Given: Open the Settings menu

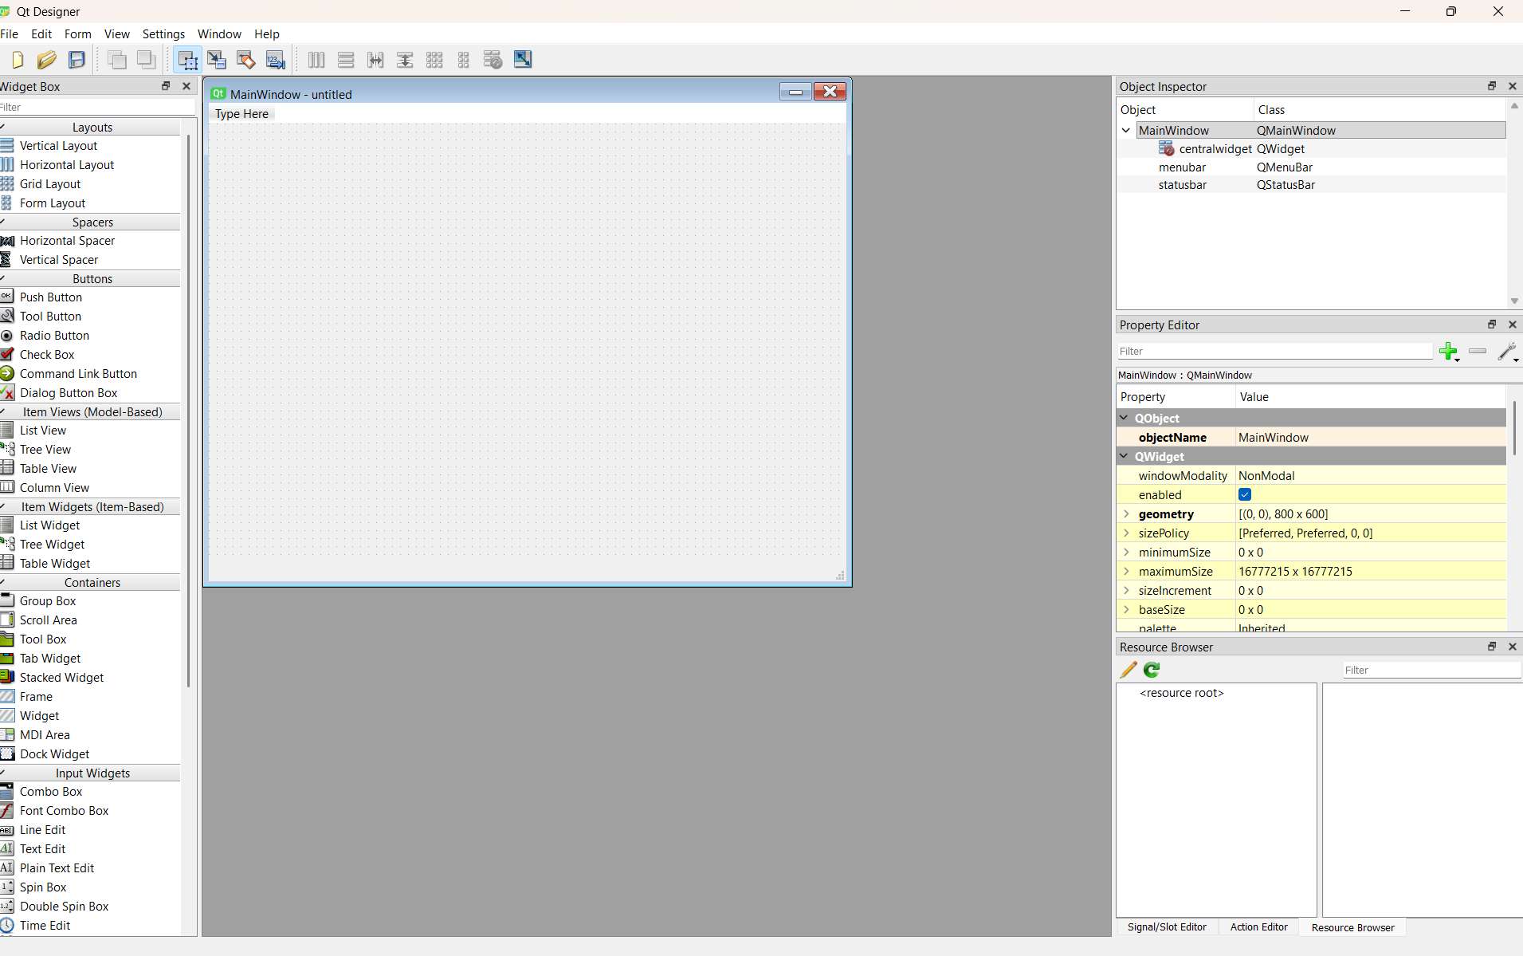Looking at the screenshot, I should (163, 34).
